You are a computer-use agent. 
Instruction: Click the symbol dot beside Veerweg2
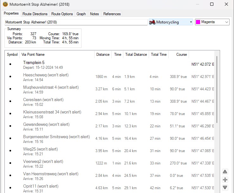pyautogui.click(x=10, y=163)
